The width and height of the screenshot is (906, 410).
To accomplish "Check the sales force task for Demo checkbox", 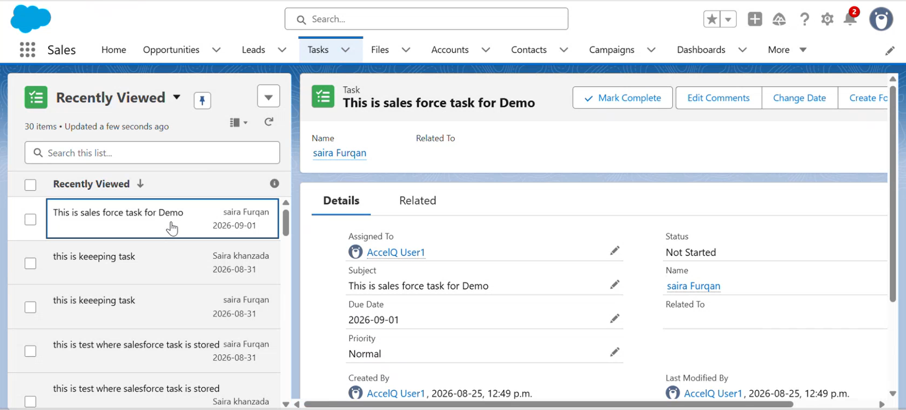I will pos(30,219).
